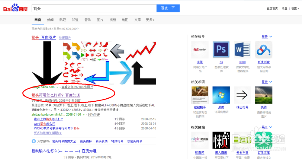302x159 pixels.
Task: Open the 百度网盘 cloud icon
Action: [264, 50]
